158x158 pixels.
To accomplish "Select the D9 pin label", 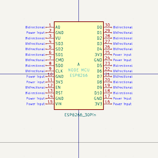I will click(x=99, y=88).
